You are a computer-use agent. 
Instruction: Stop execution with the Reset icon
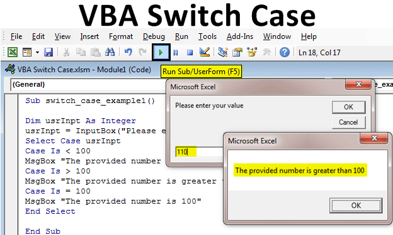(190, 53)
